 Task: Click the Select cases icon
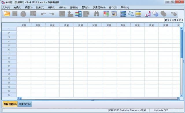pyautogui.click(x=138, y=14)
